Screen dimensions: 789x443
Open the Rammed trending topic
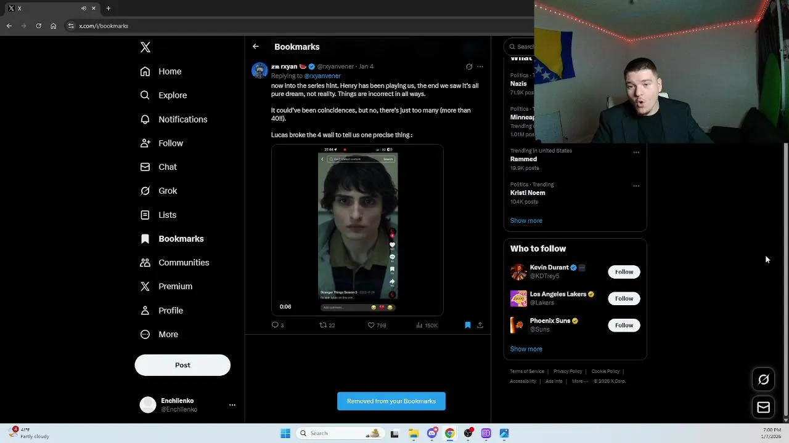[x=523, y=159]
